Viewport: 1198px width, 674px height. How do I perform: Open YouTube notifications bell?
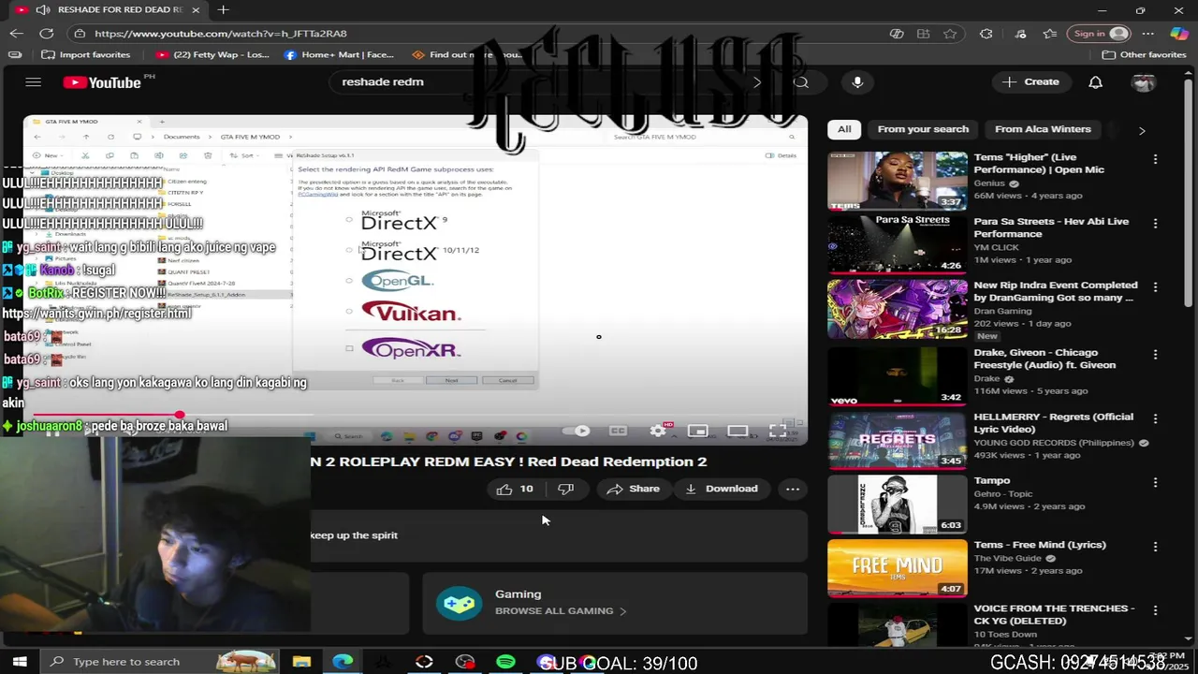point(1095,82)
